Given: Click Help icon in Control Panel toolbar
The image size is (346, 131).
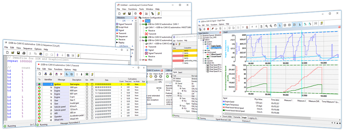Looking at the screenshot, I should pyautogui.click(x=158, y=13).
